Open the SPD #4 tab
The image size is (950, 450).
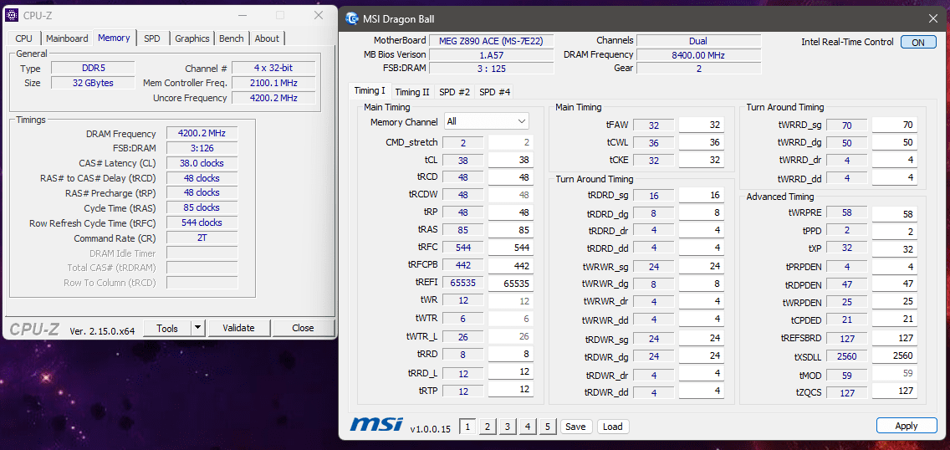[494, 92]
